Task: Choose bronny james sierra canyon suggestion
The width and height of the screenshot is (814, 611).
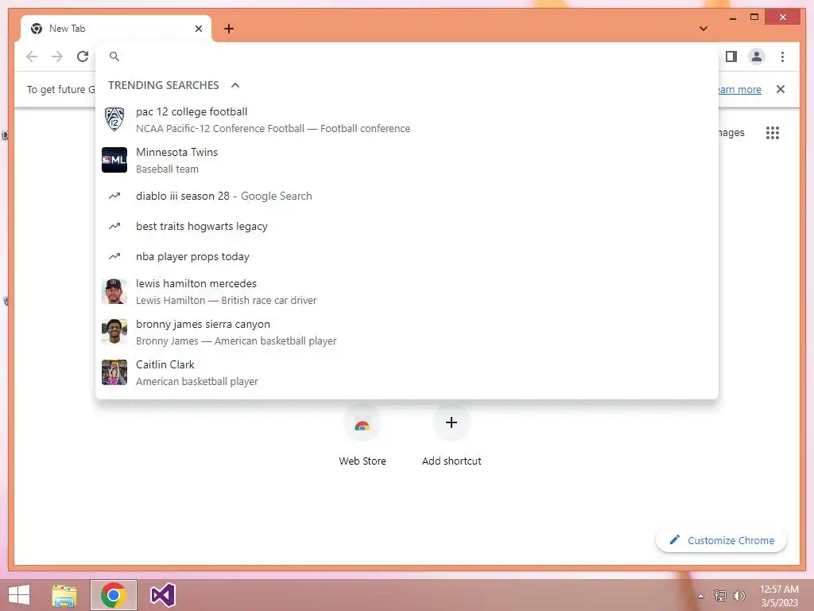Action: point(407,332)
